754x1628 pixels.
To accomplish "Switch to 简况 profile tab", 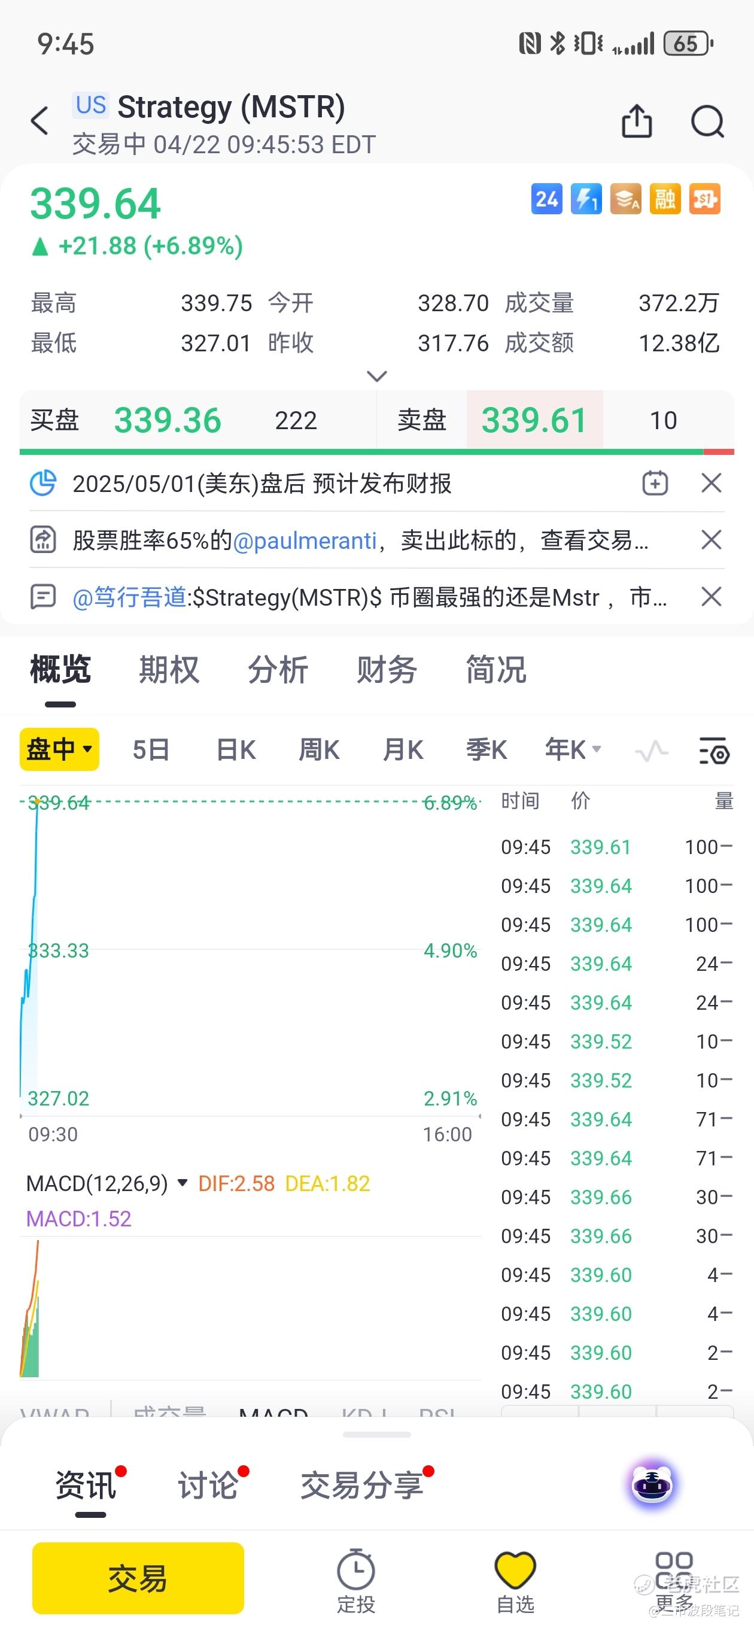I will pos(496,669).
